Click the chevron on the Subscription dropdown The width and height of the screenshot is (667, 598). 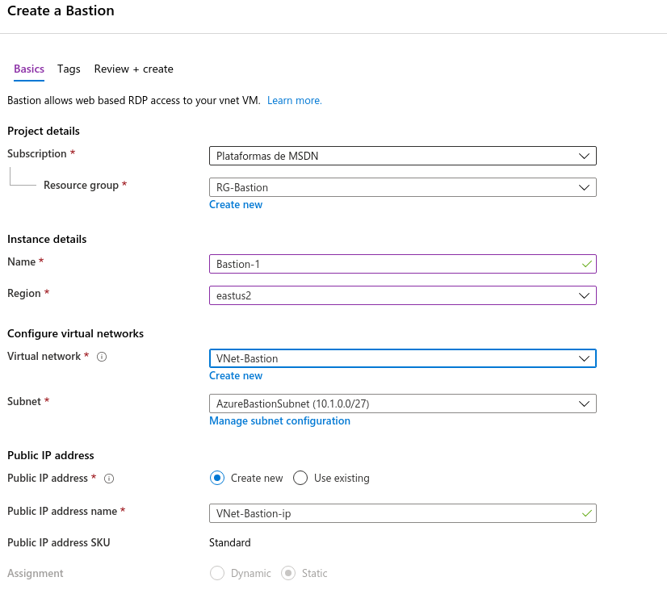[584, 155]
